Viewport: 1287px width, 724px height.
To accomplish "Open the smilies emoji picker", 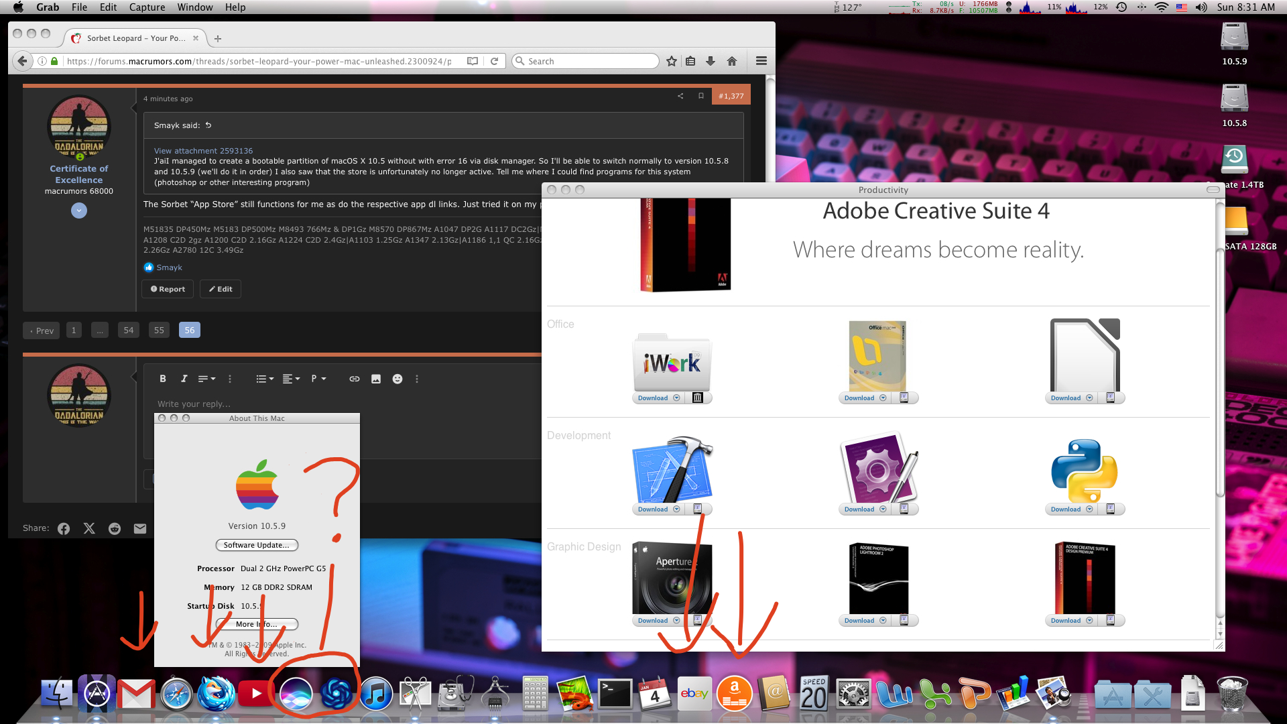I will (x=397, y=379).
